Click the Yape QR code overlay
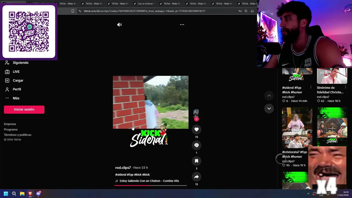This screenshot has width=352, height=198. click(29, 32)
